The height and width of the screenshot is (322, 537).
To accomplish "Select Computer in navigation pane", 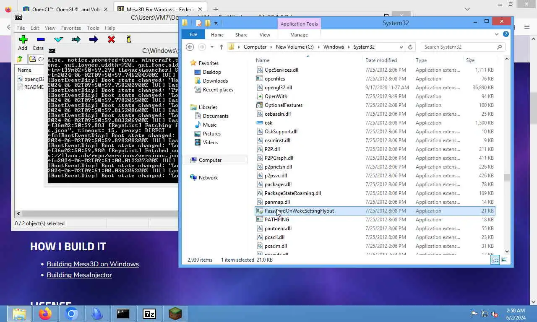I will coord(210,160).
